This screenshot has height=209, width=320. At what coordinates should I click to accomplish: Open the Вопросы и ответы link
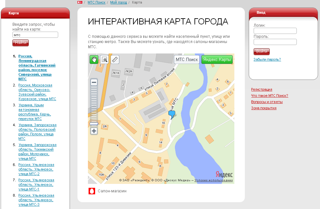(x=267, y=102)
